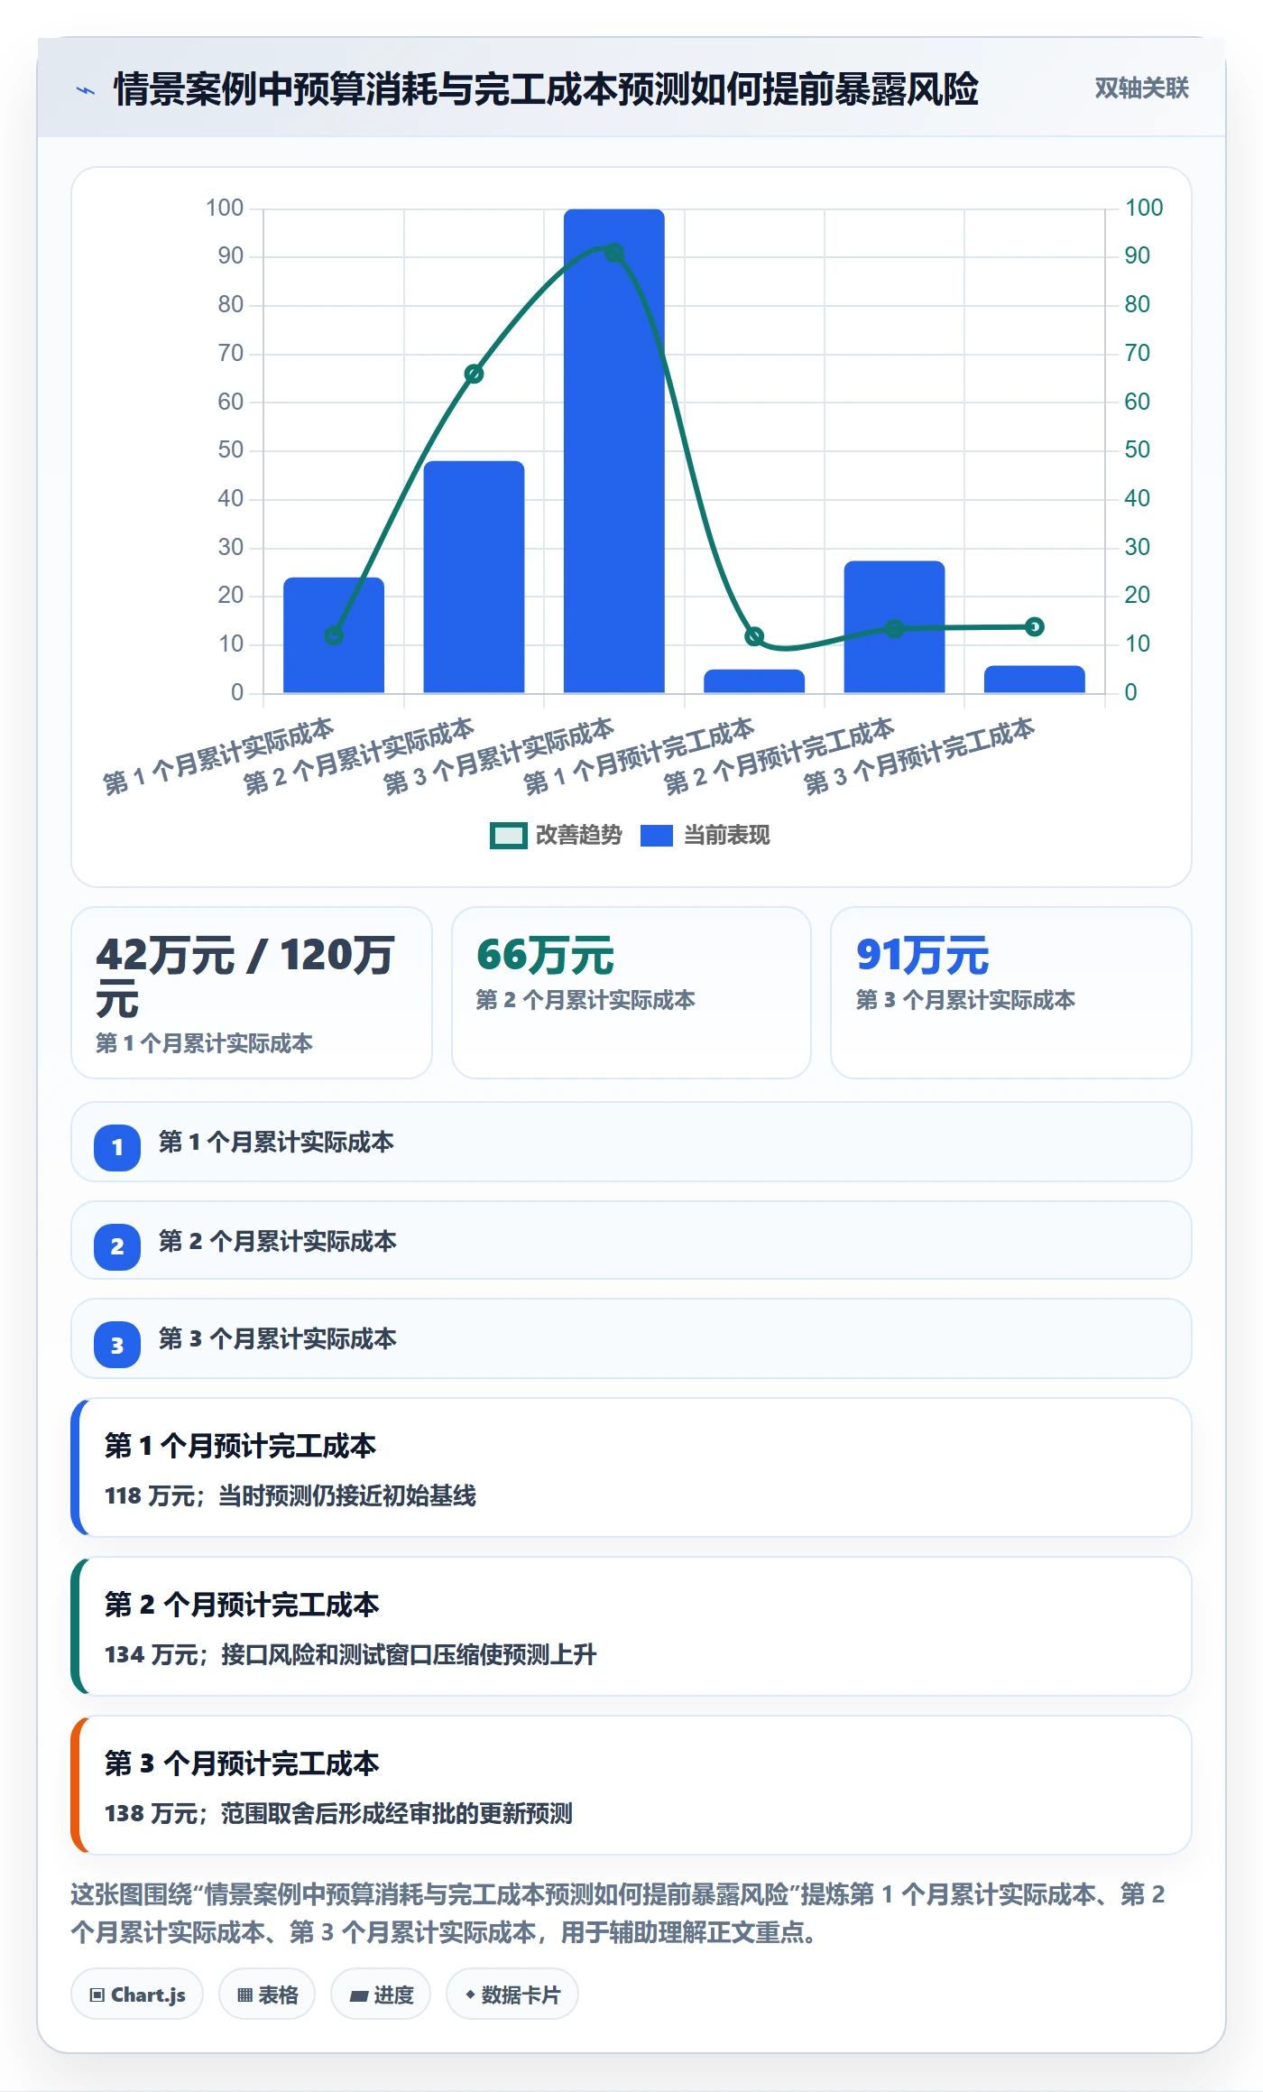Click the 当前表现 legend label
This screenshot has width=1263, height=2092.
click(726, 836)
